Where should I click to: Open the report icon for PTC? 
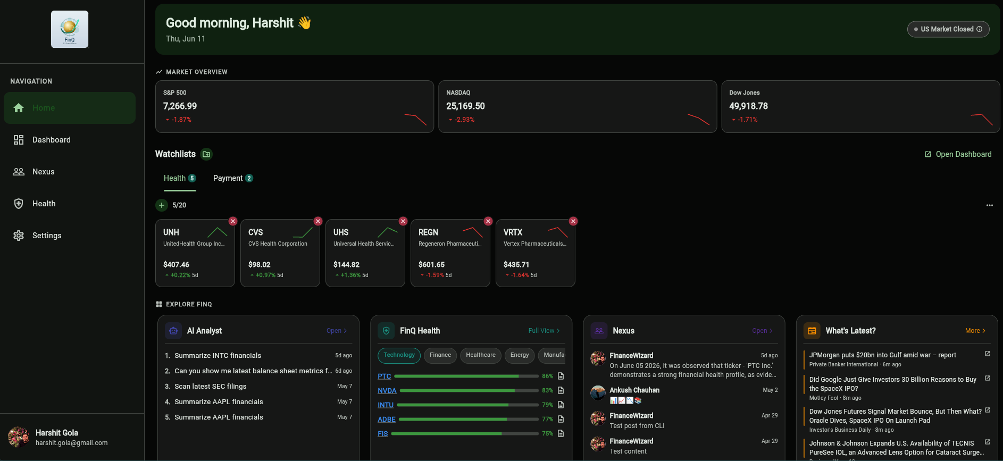coord(561,376)
